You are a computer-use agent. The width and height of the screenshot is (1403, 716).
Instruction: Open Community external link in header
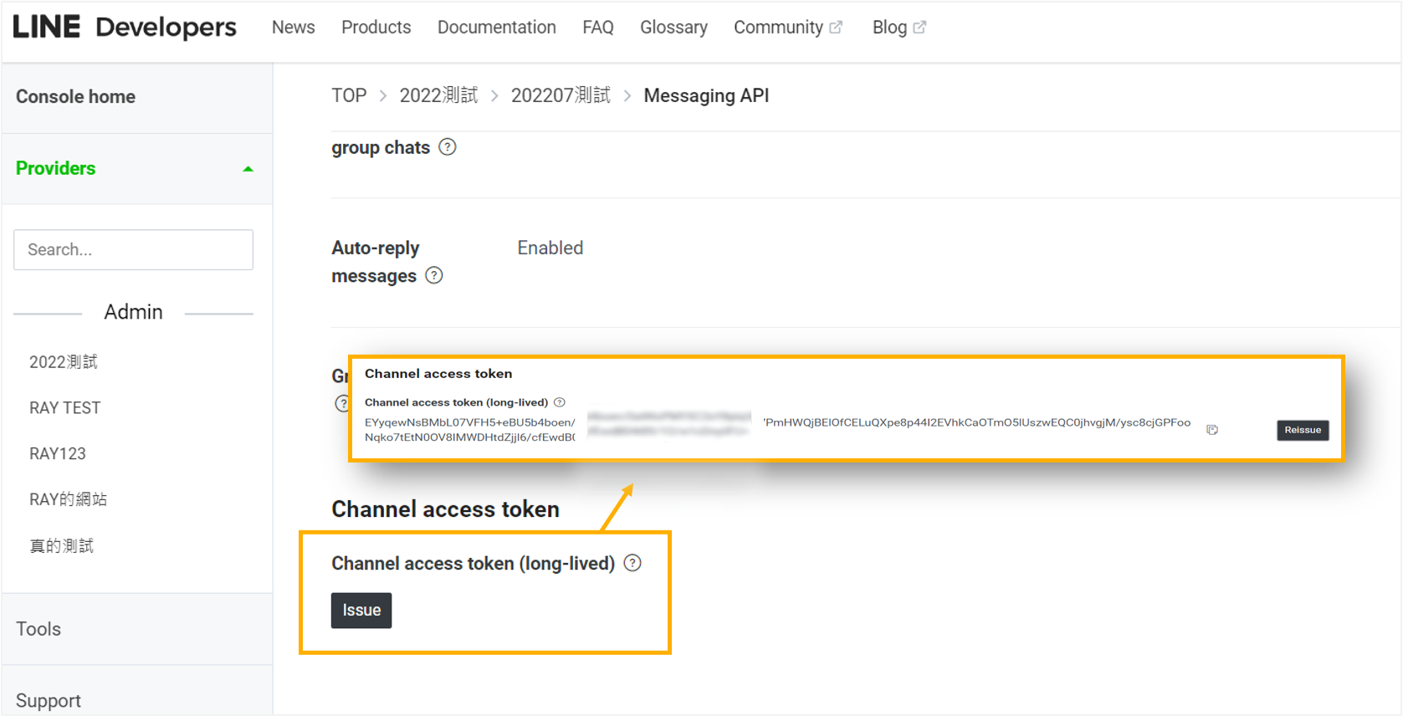pos(787,28)
